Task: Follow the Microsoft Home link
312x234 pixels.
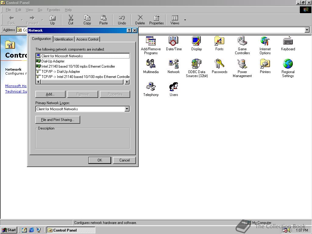Action: click(x=16, y=86)
